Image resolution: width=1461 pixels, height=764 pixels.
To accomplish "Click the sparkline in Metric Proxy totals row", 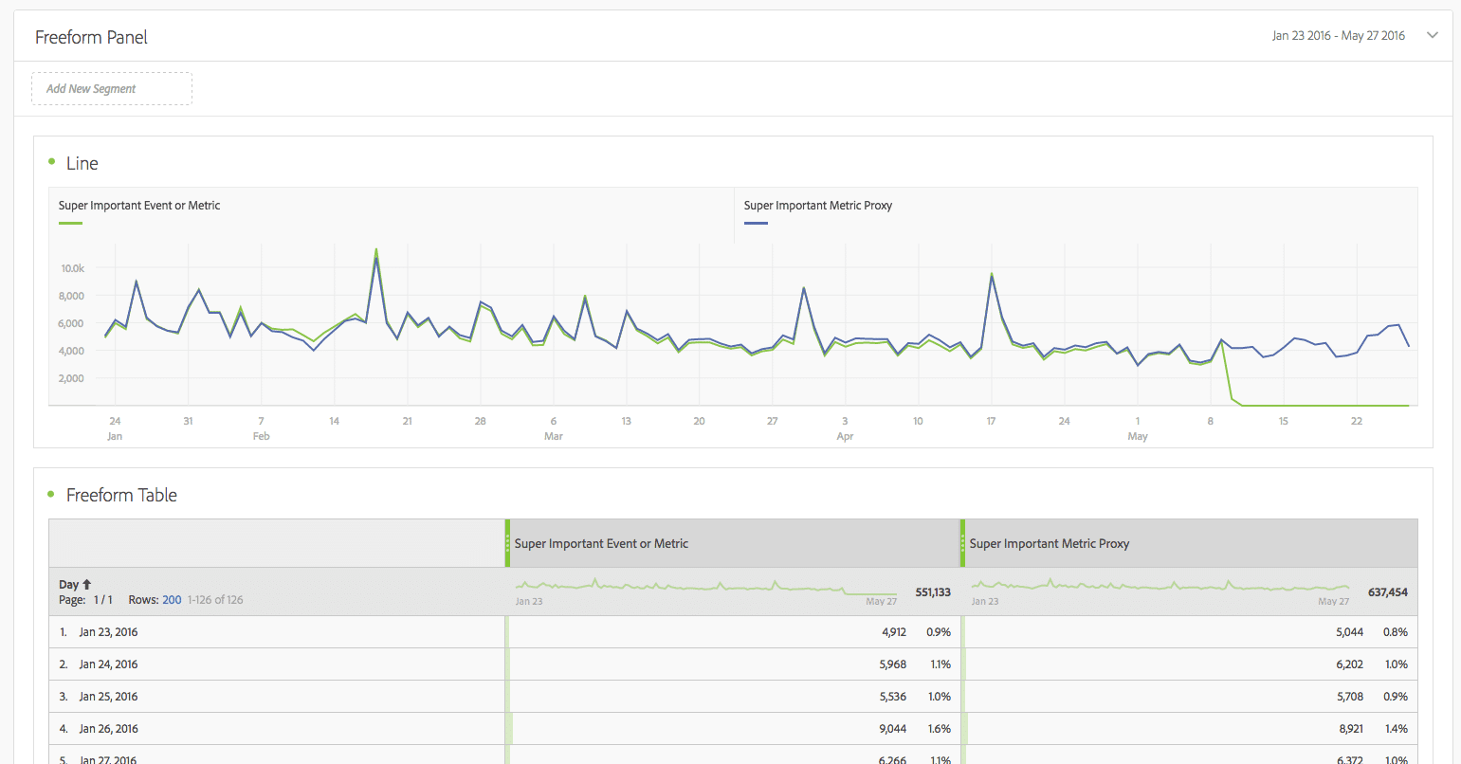I will click(x=1160, y=587).
